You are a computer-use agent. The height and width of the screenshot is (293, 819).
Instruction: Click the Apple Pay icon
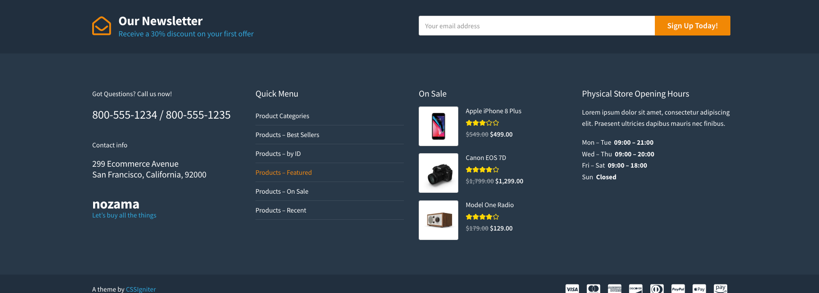pos(699,289)
